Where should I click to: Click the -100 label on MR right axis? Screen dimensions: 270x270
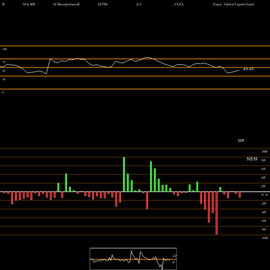[x=264, y=238]
